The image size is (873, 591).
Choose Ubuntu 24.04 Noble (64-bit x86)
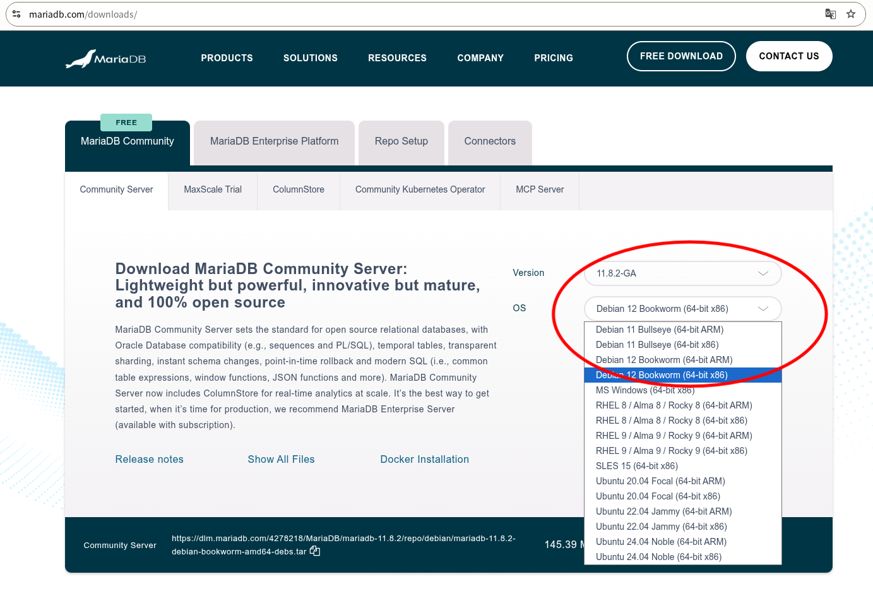(x=683, y=557)
